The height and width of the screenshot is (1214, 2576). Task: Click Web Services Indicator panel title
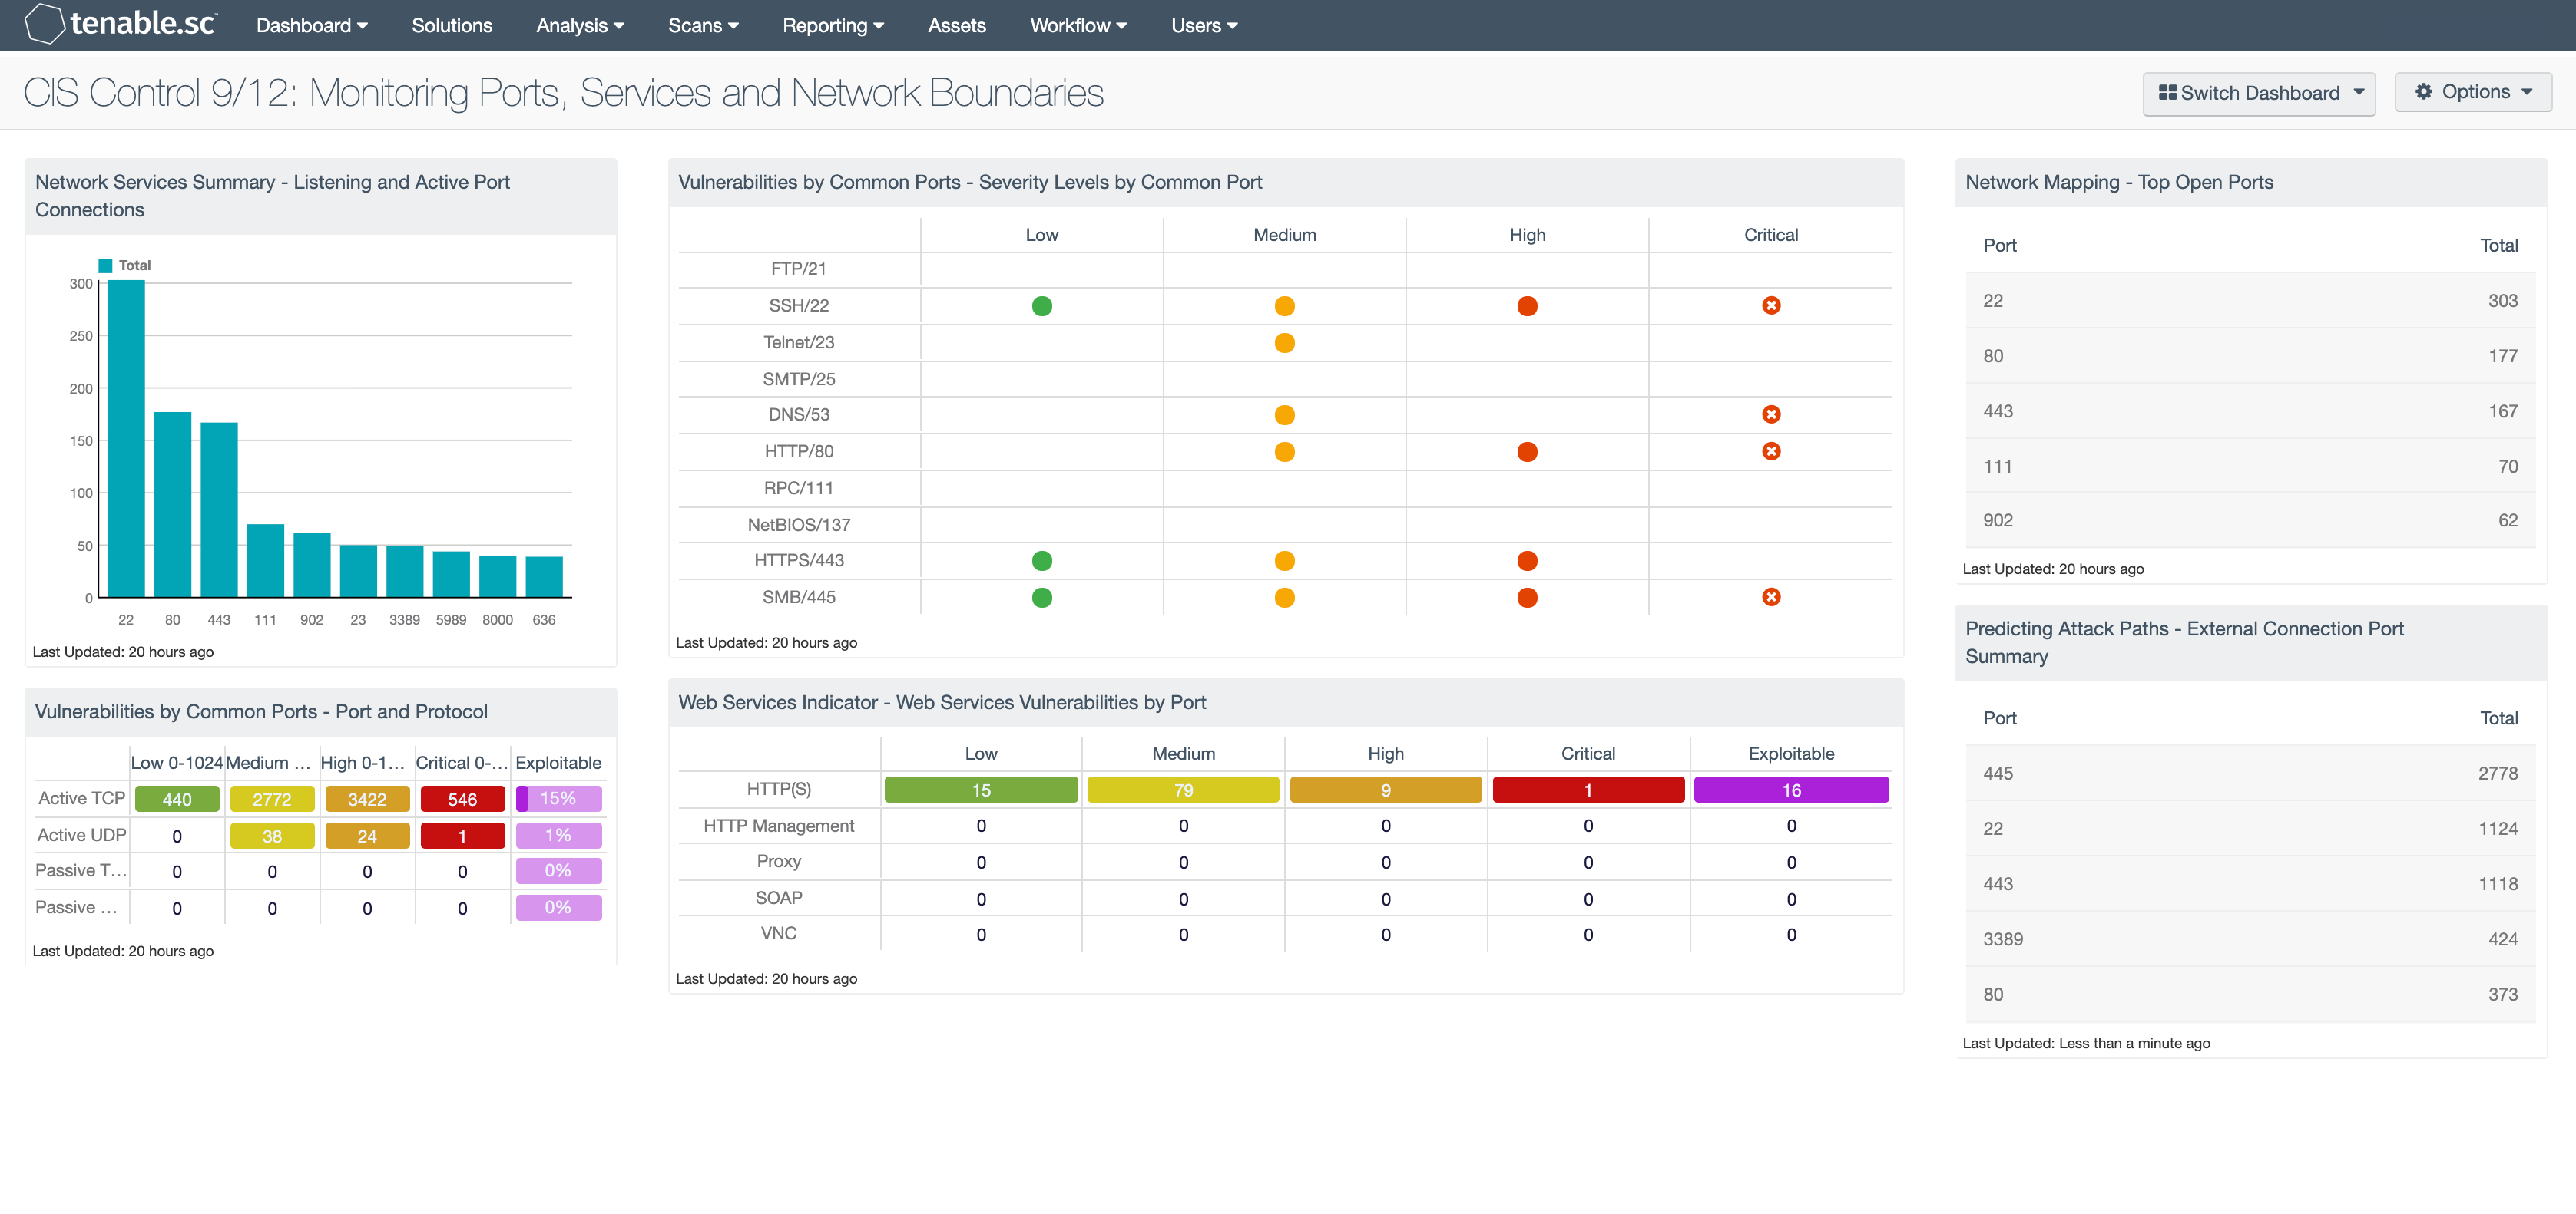click(x=942, y=702)
